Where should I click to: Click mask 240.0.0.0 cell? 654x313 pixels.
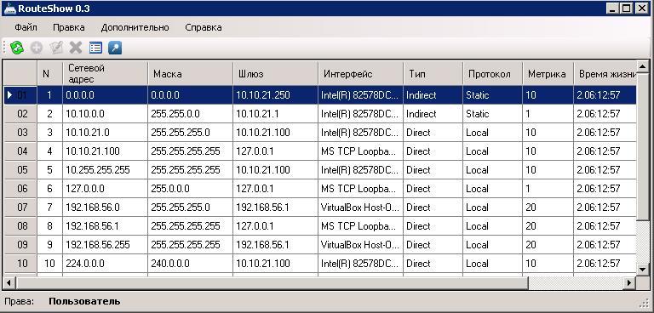point(190,264)
